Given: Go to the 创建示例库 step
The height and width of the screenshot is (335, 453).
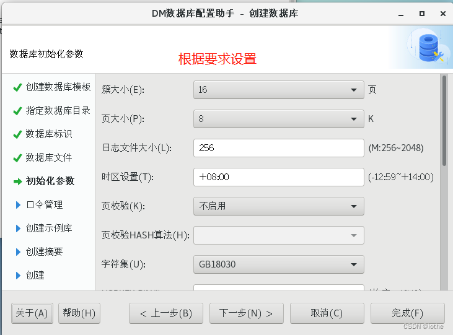Looking at the screenshot, I should [x=49, y=228].
